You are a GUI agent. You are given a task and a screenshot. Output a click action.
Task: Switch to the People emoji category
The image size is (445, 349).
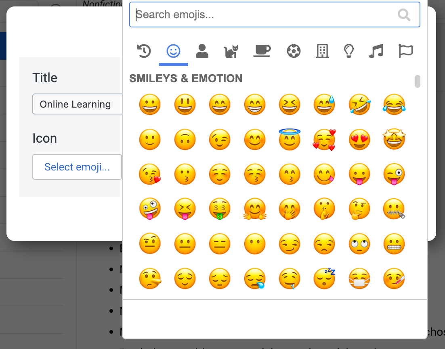pos(202,51)
